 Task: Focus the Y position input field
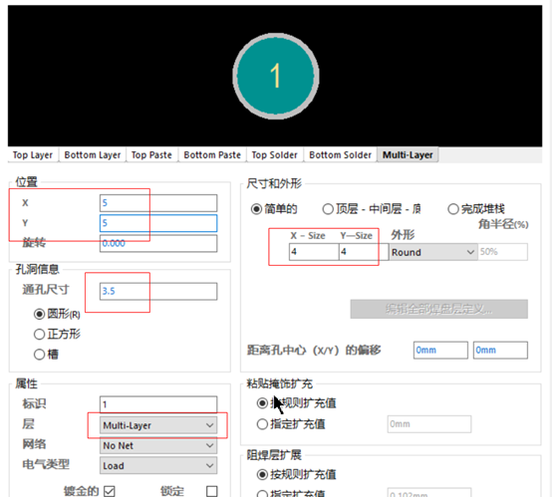[158, 223]
